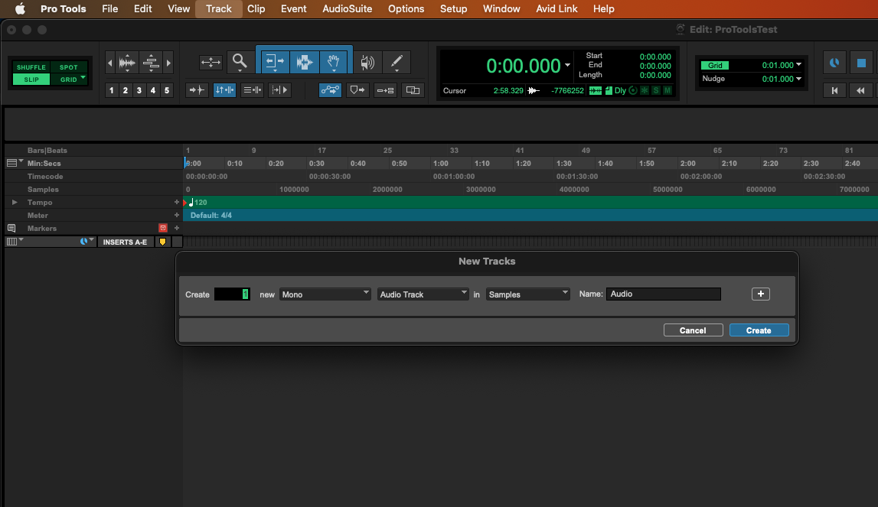Open the Grid mode dropdown arrow

point(83,78)
